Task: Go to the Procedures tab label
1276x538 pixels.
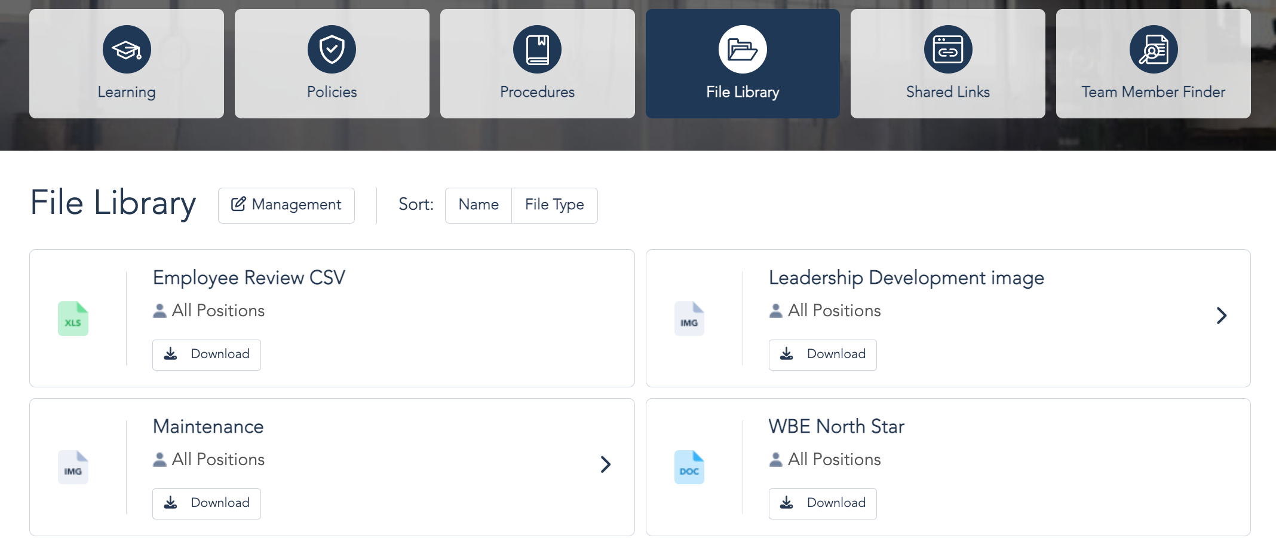Action: [537, 92]
